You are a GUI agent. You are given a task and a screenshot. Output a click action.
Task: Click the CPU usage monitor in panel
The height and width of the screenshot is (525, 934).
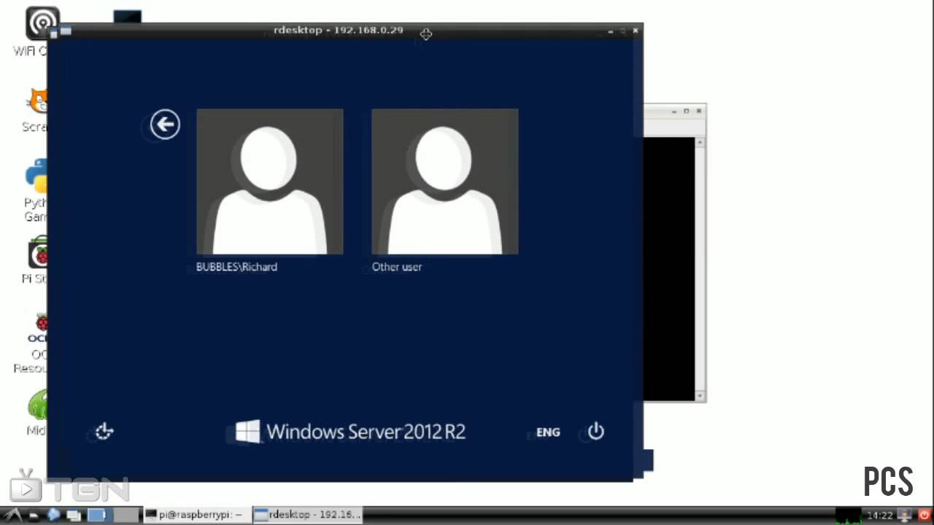pos(849,515)
